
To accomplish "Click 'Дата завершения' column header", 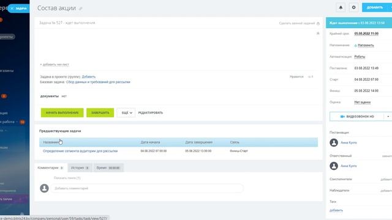I will (198, 142).
